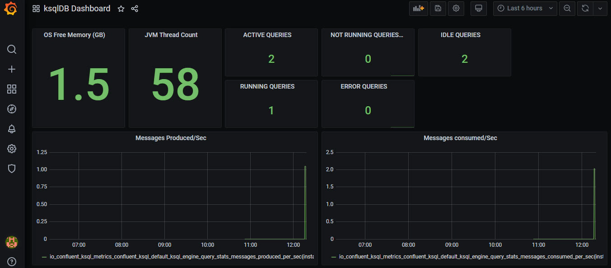Viewport: 611px width, 268px height.
Task: Open NOT RUNNING QUERIES panel title menu
Action: (366, 35)
